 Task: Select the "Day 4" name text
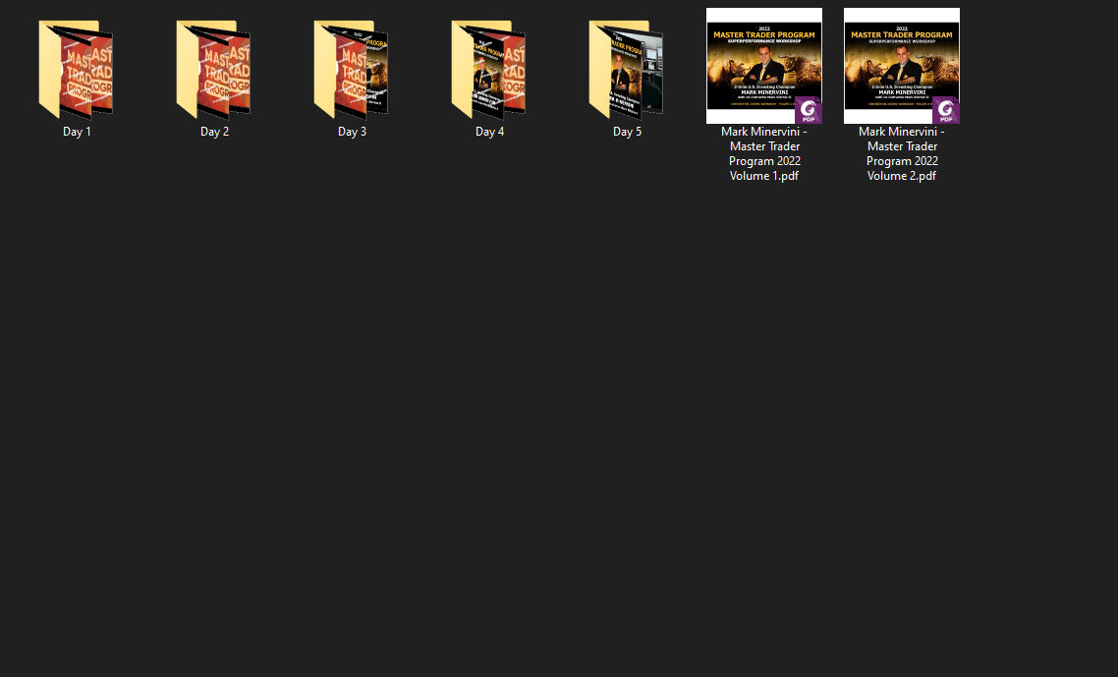click(x=489, y=132)
